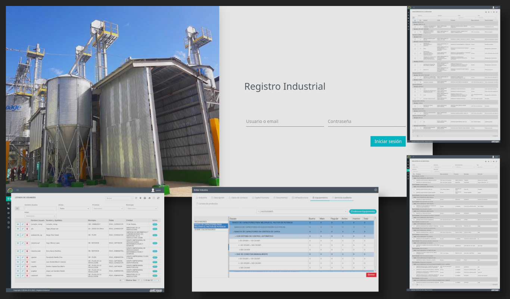510x299 pixels.
Task: Open hamburger menu in user list header
Action: pos(18,190)
